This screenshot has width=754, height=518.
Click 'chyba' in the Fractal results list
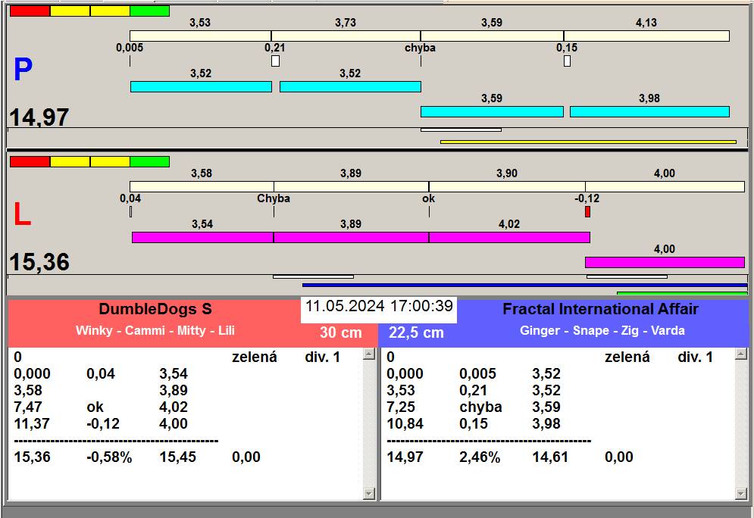tap(480, 407)
